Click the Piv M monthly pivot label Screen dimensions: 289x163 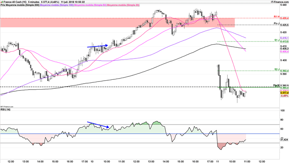276,85
